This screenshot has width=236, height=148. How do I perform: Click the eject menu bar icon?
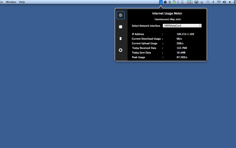tap(230, 2)
